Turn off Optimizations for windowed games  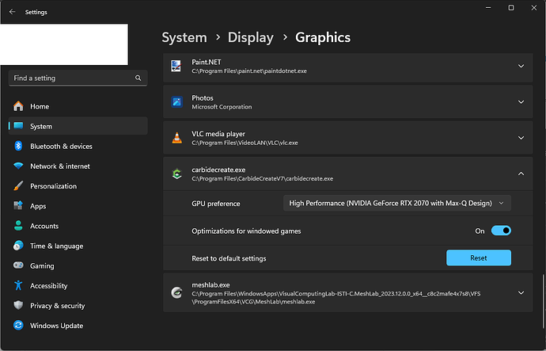click(x=501, y=231)
